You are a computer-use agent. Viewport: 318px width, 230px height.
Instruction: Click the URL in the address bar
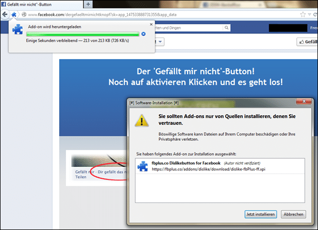[102, 15]
